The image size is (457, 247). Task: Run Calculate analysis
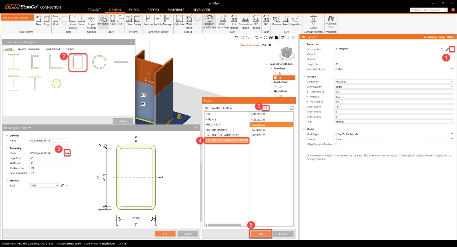[179, 20]
